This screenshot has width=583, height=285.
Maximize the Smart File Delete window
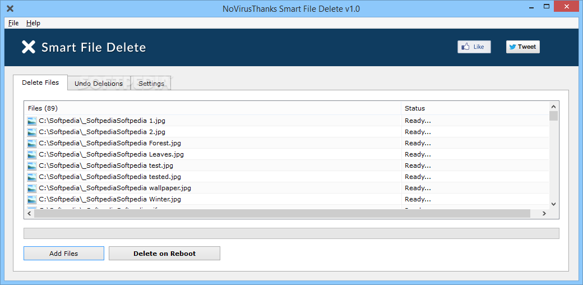(546, 7)
